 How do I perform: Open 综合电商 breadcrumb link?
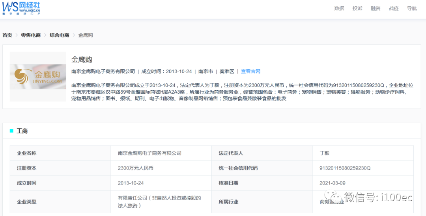pos(59,35)
